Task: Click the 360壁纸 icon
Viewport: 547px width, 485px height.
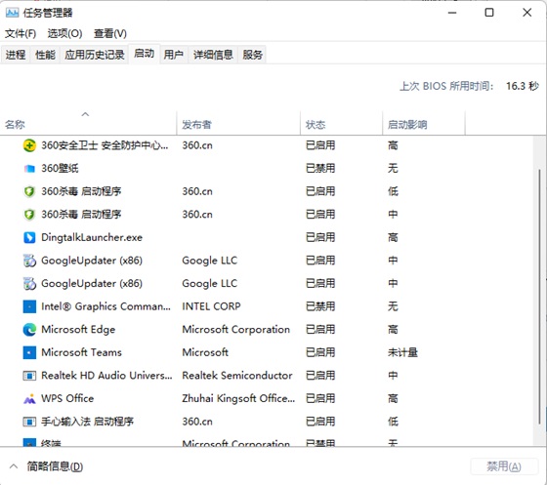Action: pyautogui.click(x=29, y=169)
